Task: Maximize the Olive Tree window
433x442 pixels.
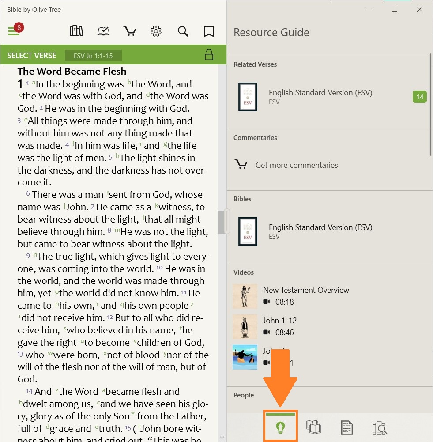Action: click(x=395, y=9)
